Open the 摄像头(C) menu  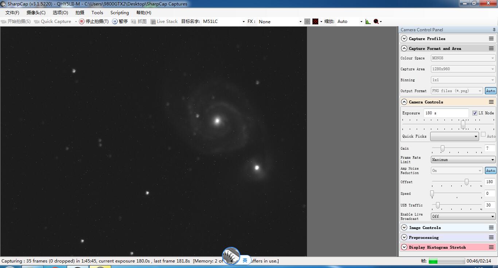click(36, 12)
